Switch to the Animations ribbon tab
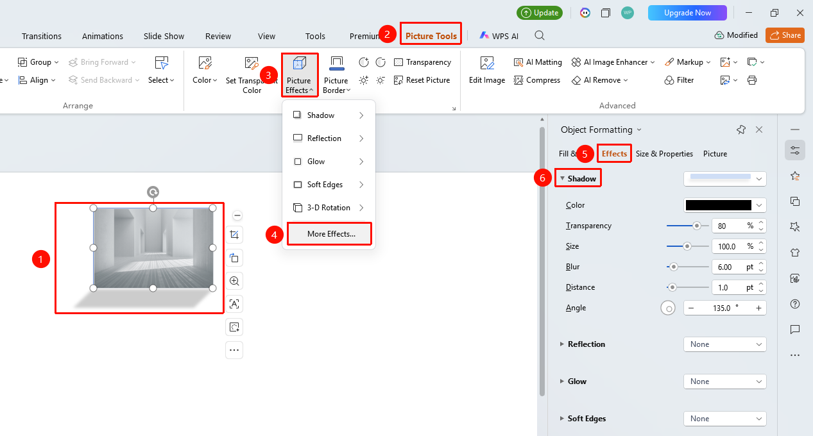Viewport: 813px width, 436px height. (103, 36)
